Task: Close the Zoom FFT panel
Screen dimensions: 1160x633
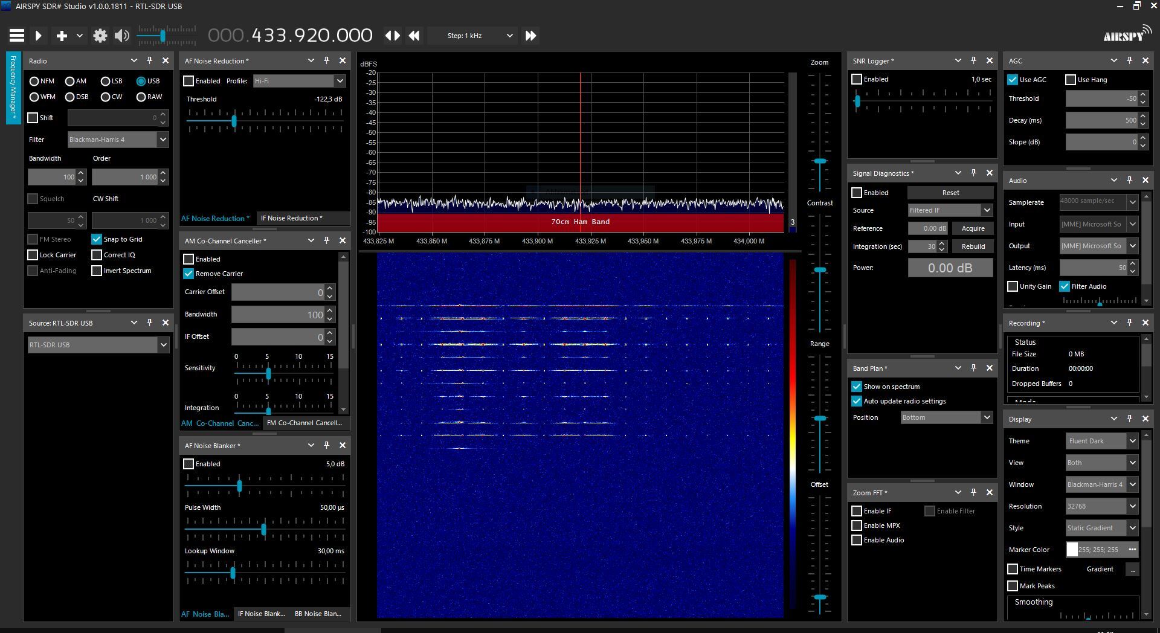Action: [x=990, y=492]
